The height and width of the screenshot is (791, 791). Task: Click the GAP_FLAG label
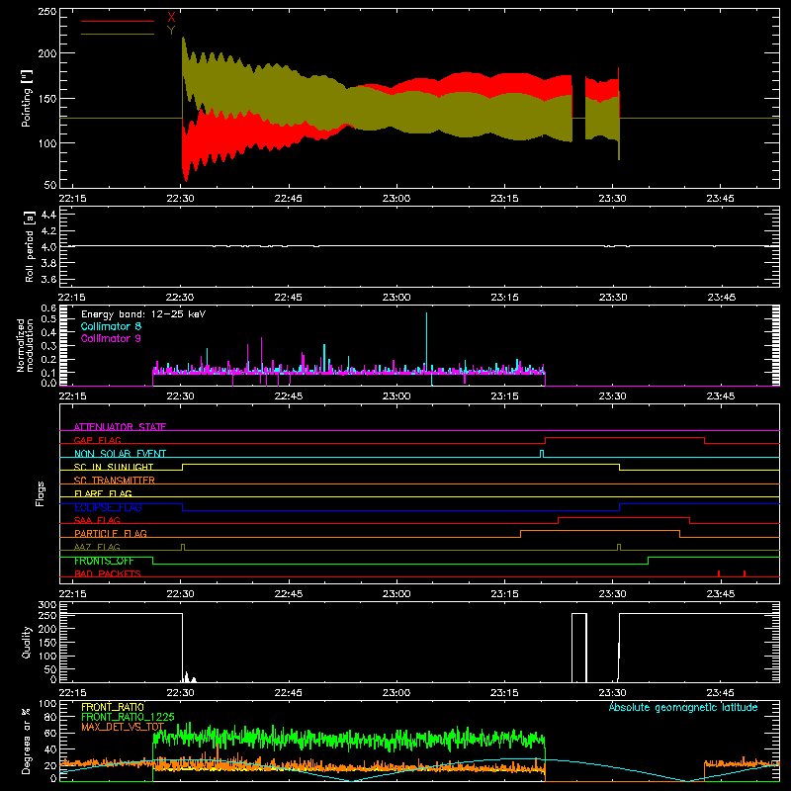point(97,440)
